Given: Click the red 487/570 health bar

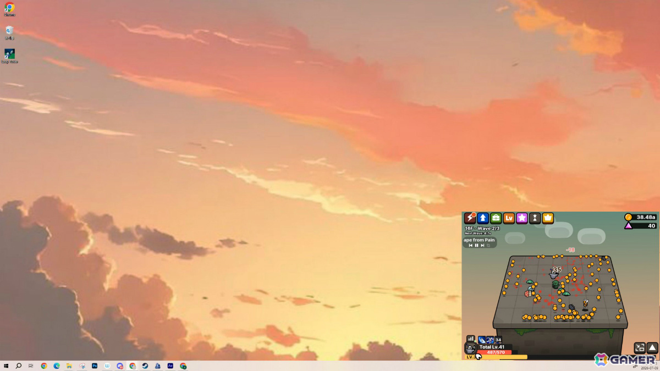Looking at the screenshot, I should point(494,352).
